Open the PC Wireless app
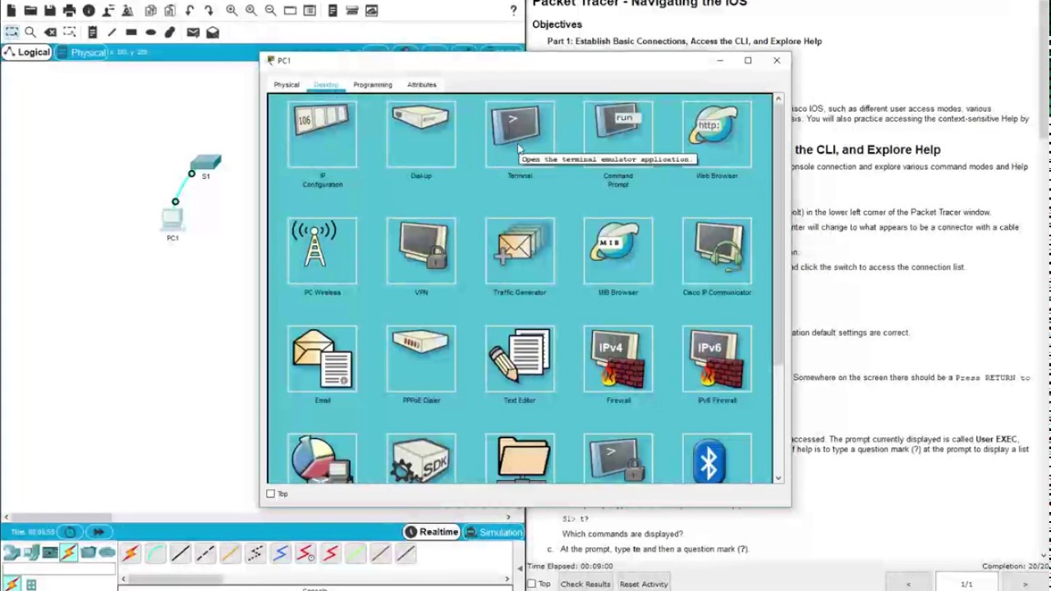The image size is (1051, 591). [x=323, y=251]
